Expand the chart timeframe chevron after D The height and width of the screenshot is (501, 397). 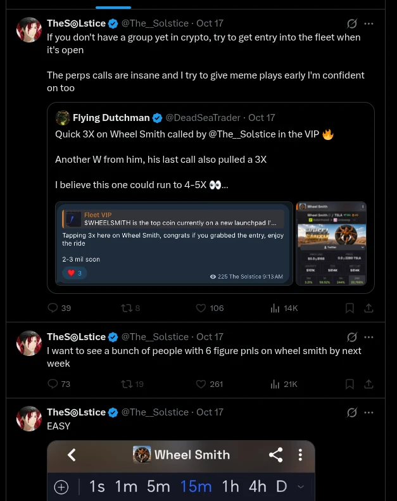[x=300, y=486]
